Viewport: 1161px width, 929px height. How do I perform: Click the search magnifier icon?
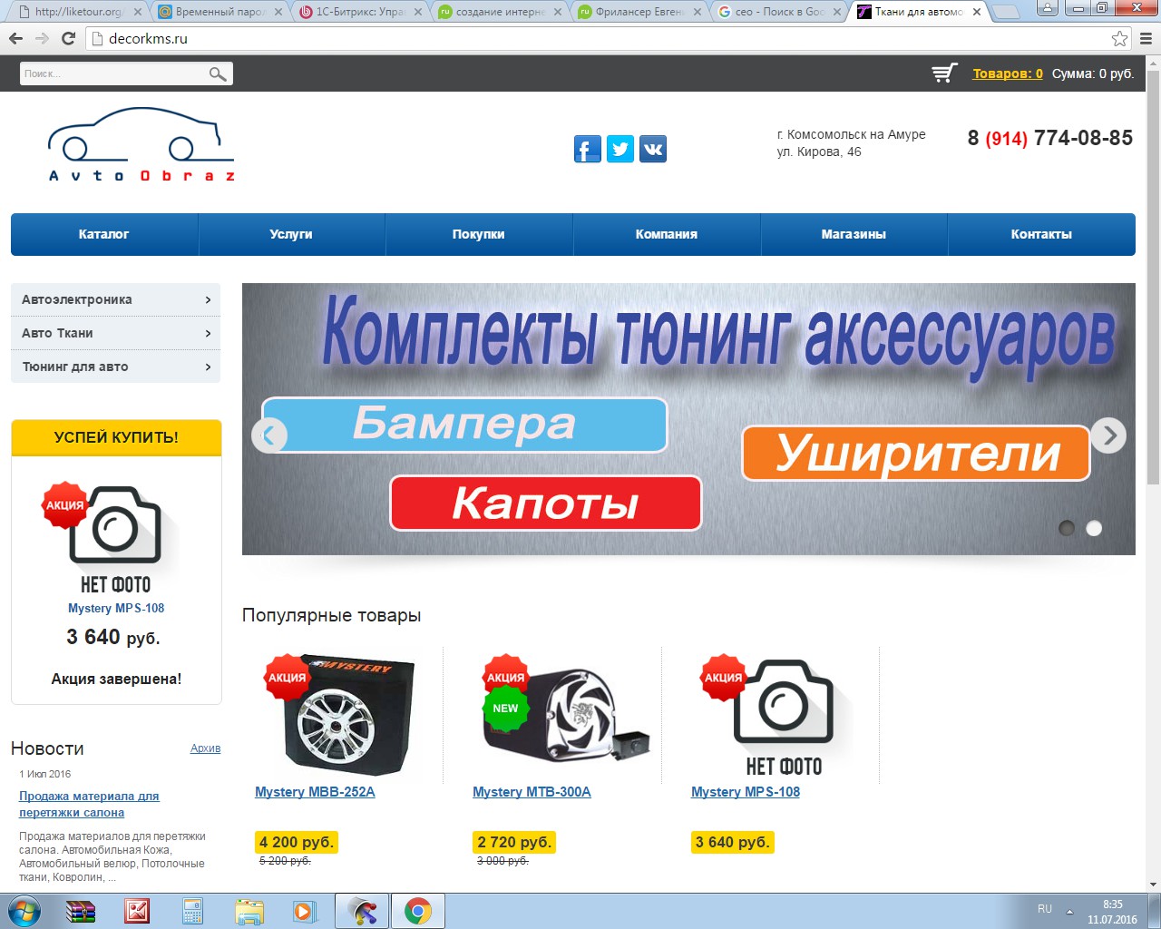click(218, 73)
